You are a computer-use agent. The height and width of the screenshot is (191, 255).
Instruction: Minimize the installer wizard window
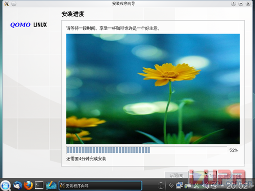(241, 4)
